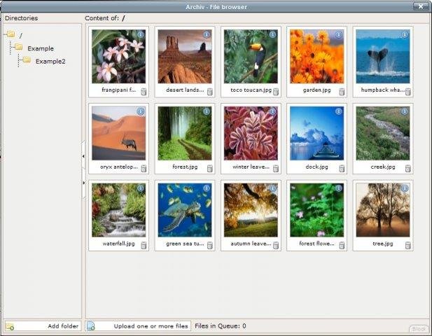This screenshot has height=336, width=432.
Task: Delete tree.jpg using trash icon
Action: (408, 246)
